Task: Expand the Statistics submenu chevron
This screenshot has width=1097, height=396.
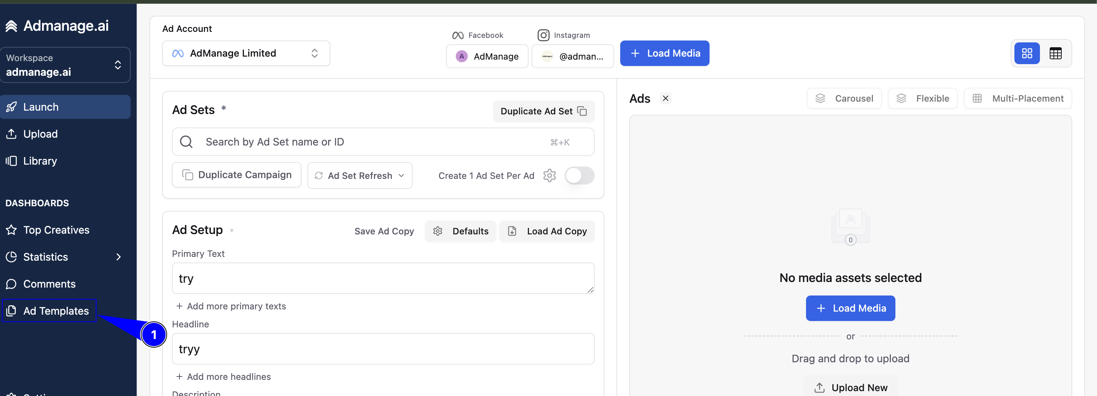Action: [119, 257]
